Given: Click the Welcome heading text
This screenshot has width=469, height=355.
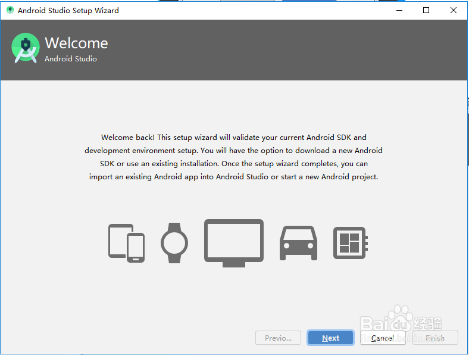Looking at the screenshot, I should (x=76, y=43).
